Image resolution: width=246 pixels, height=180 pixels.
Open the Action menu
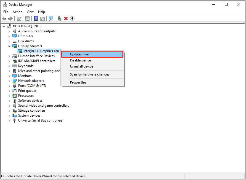pyautogui.click(x=17, y=12)
